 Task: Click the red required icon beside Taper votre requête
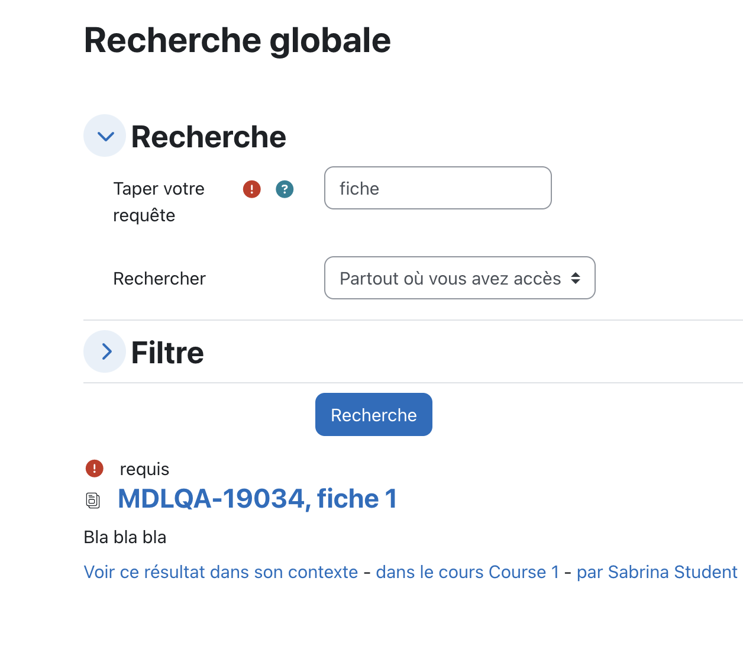click(252, 189)
